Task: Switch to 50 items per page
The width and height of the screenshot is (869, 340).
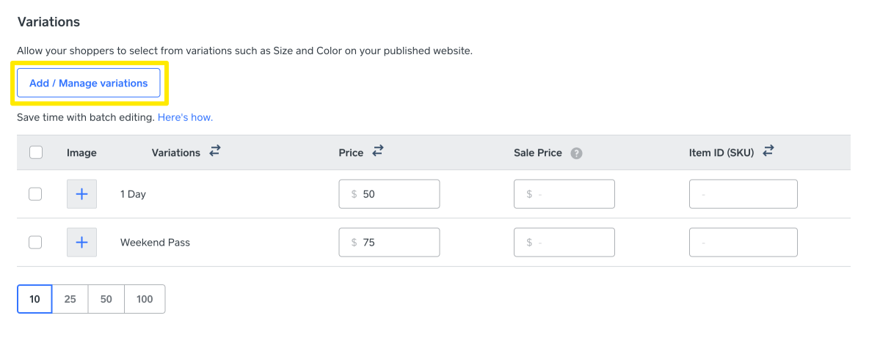Action: (x=106, y=299)
